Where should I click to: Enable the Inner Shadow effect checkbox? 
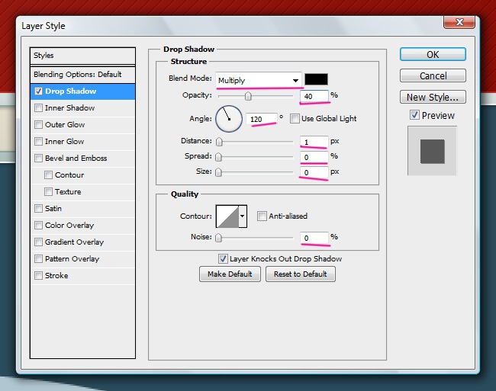click(x=38, y=108)
